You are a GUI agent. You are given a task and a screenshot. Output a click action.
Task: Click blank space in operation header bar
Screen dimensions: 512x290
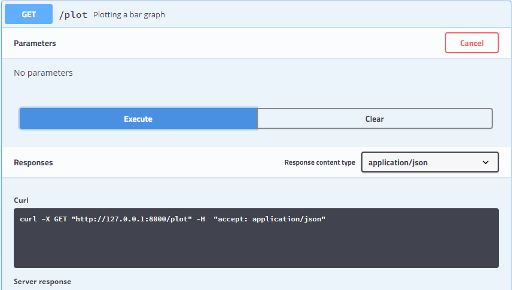[x=335, y=14]
